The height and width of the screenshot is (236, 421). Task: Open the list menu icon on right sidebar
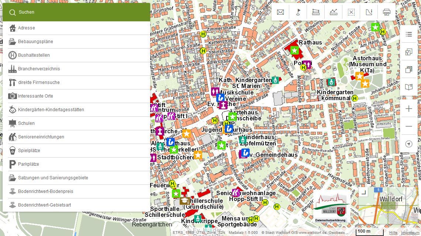pyautogui.click(x=409, y=34)
